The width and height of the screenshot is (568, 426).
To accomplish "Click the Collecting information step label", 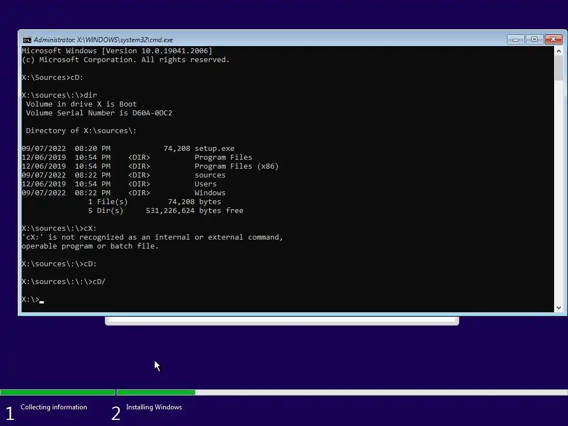I will click(54, 407).
